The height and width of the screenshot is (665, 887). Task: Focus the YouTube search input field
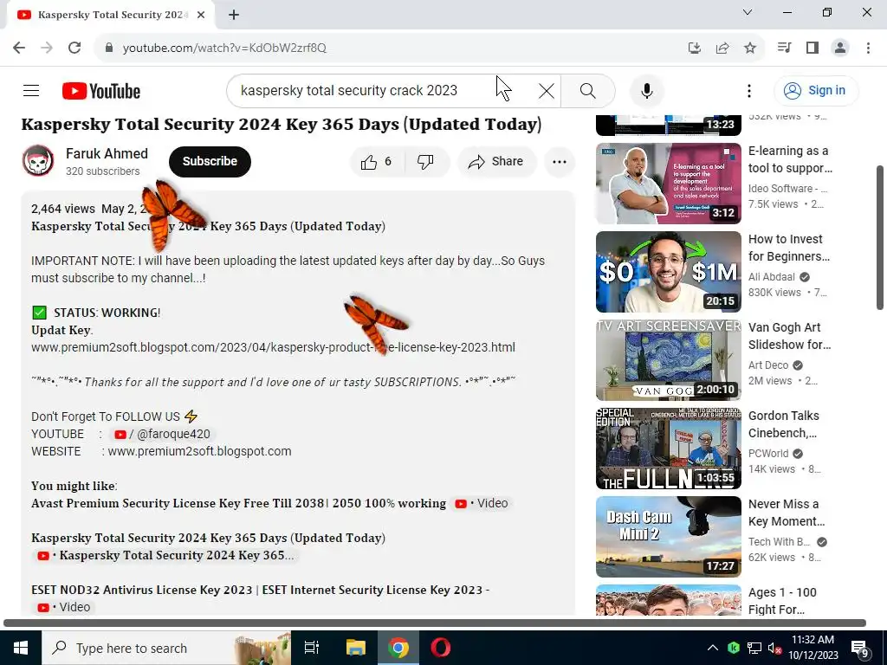pos(385,90)
